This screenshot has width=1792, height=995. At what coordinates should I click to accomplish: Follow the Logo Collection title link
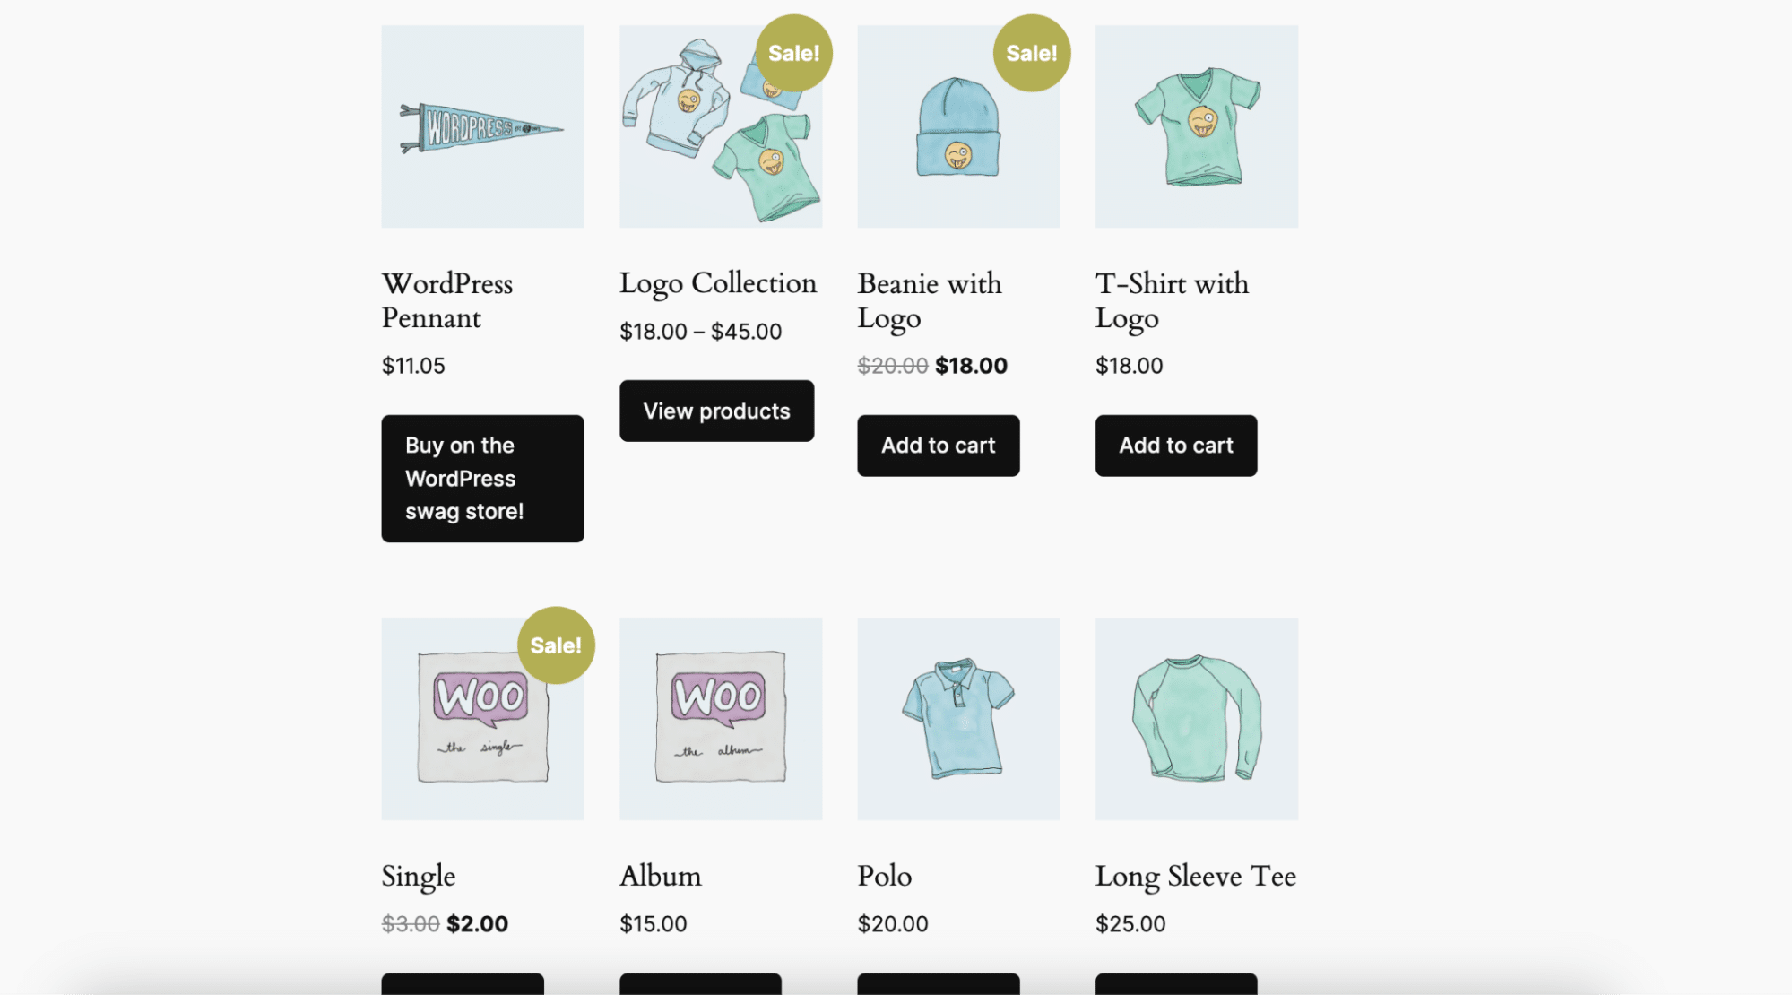click(717, 283)
